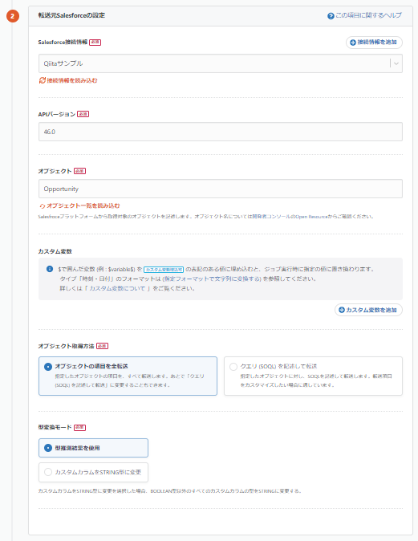Click 接続情報を読み込む link text
Viewport: 418px width, 541px height.
click(x=72, y=80)
